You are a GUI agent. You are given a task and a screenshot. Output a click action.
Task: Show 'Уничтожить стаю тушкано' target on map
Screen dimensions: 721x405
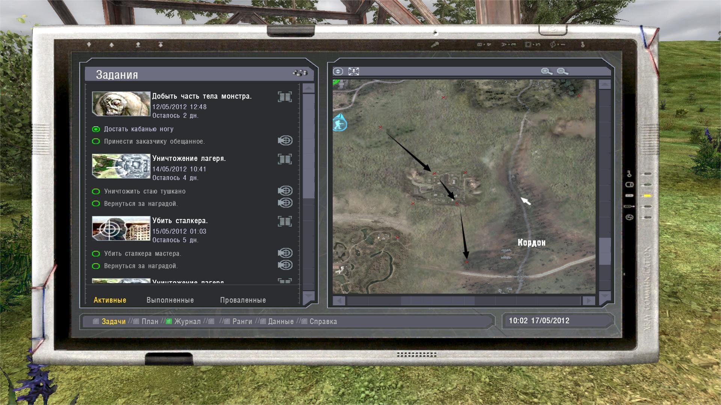(x=285, y=191)
